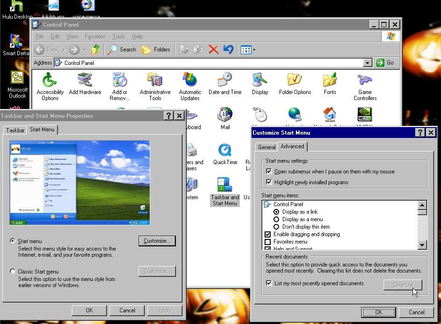Click the Search toolbar button

coord(121,50)
